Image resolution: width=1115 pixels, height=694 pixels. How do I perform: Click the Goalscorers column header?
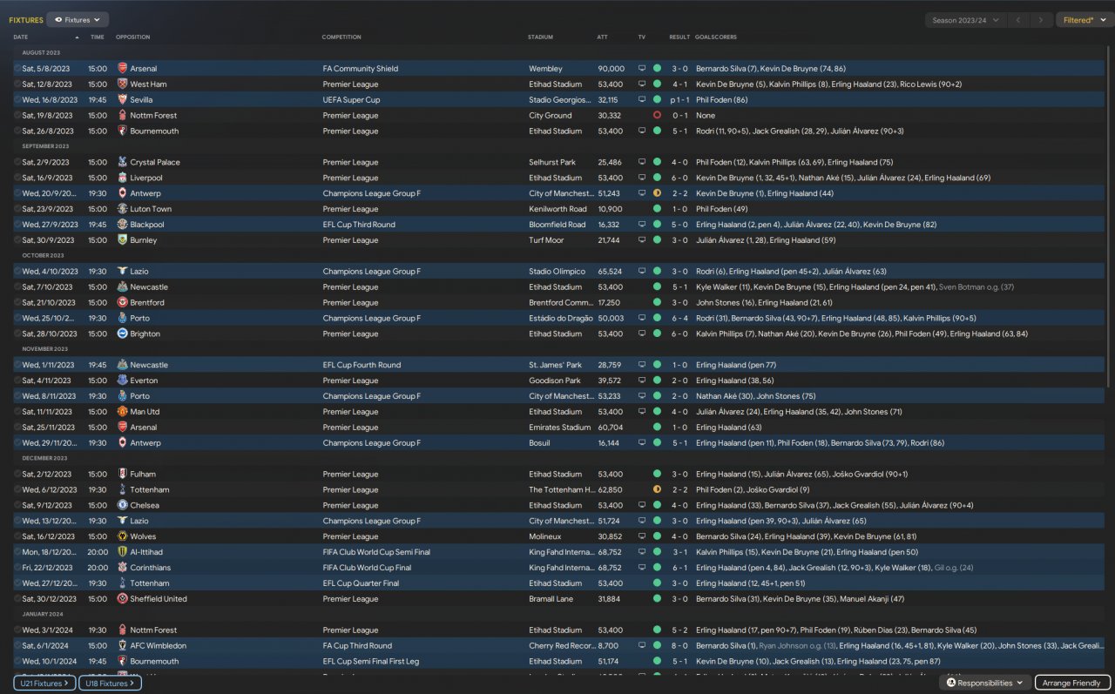[x=716, y=37]
